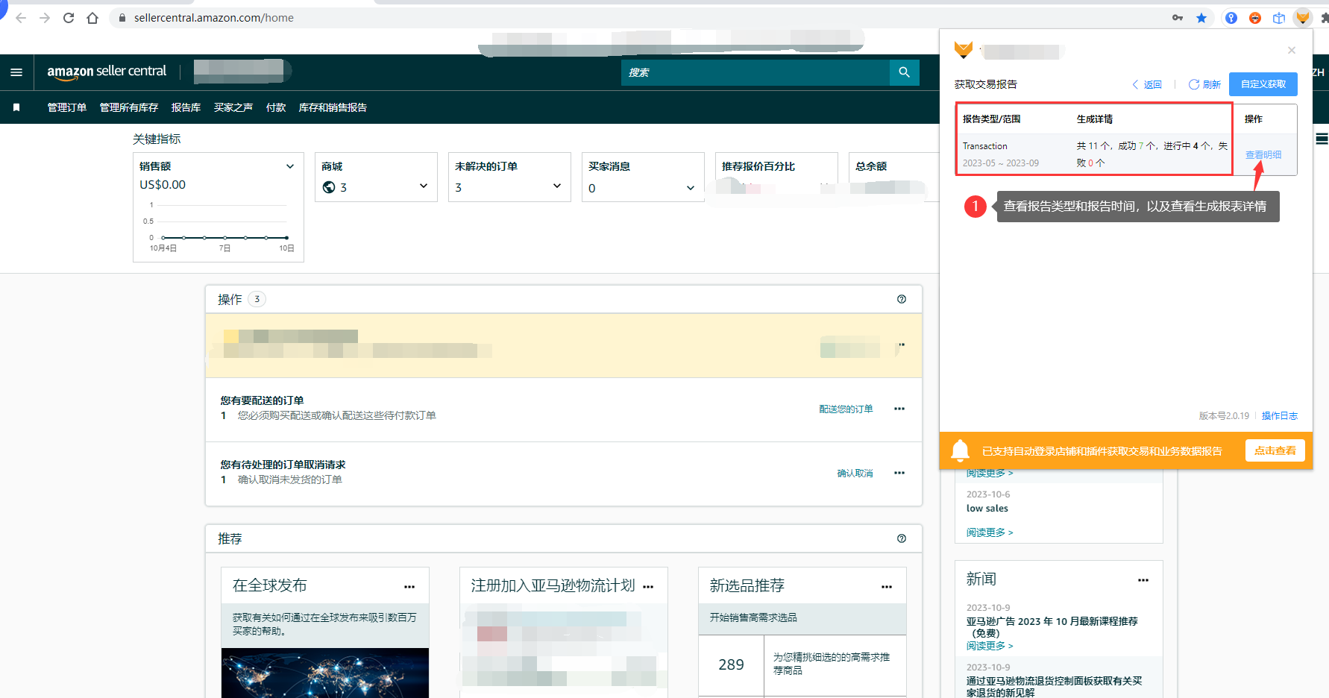The height and width of the screenshot is (698, 1329).
Task: Expand the 买家消息 dropdown
Action: (x=691, y=188)
